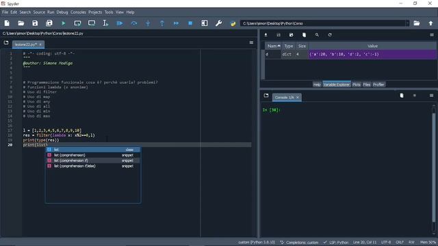Open the Tools menu
This screenshot has width=438, height=246.
109,12
